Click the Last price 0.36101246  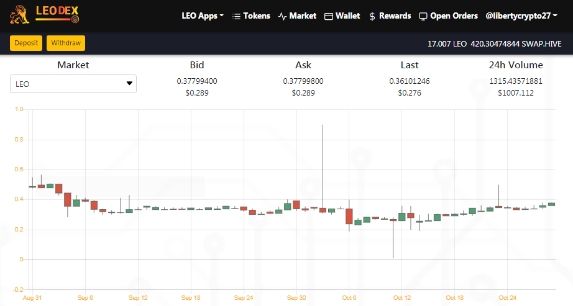point(410,81)
